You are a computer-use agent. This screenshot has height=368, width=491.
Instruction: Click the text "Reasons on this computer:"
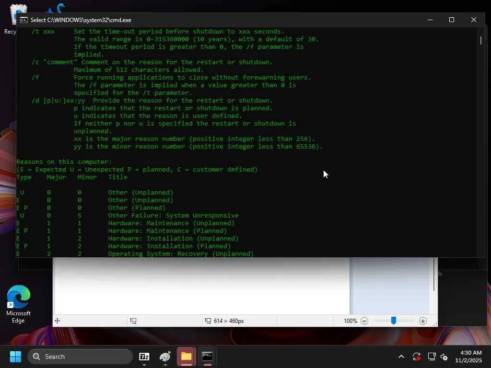click(x=64, y=162)
